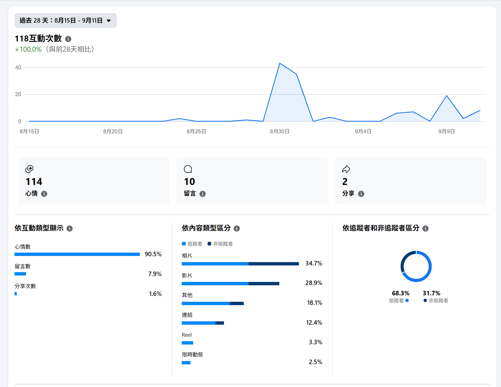Click the 8月20日 axis label
The height and width of the screenshot is (387, 501).
(x=113, y=131)
